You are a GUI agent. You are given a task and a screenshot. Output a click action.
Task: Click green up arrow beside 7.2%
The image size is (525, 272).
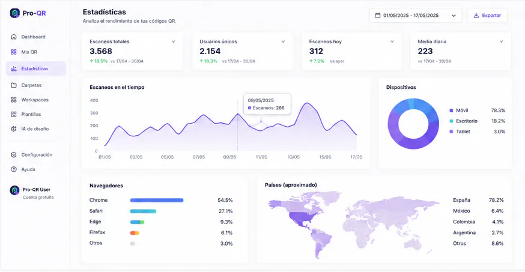[311, 61]
